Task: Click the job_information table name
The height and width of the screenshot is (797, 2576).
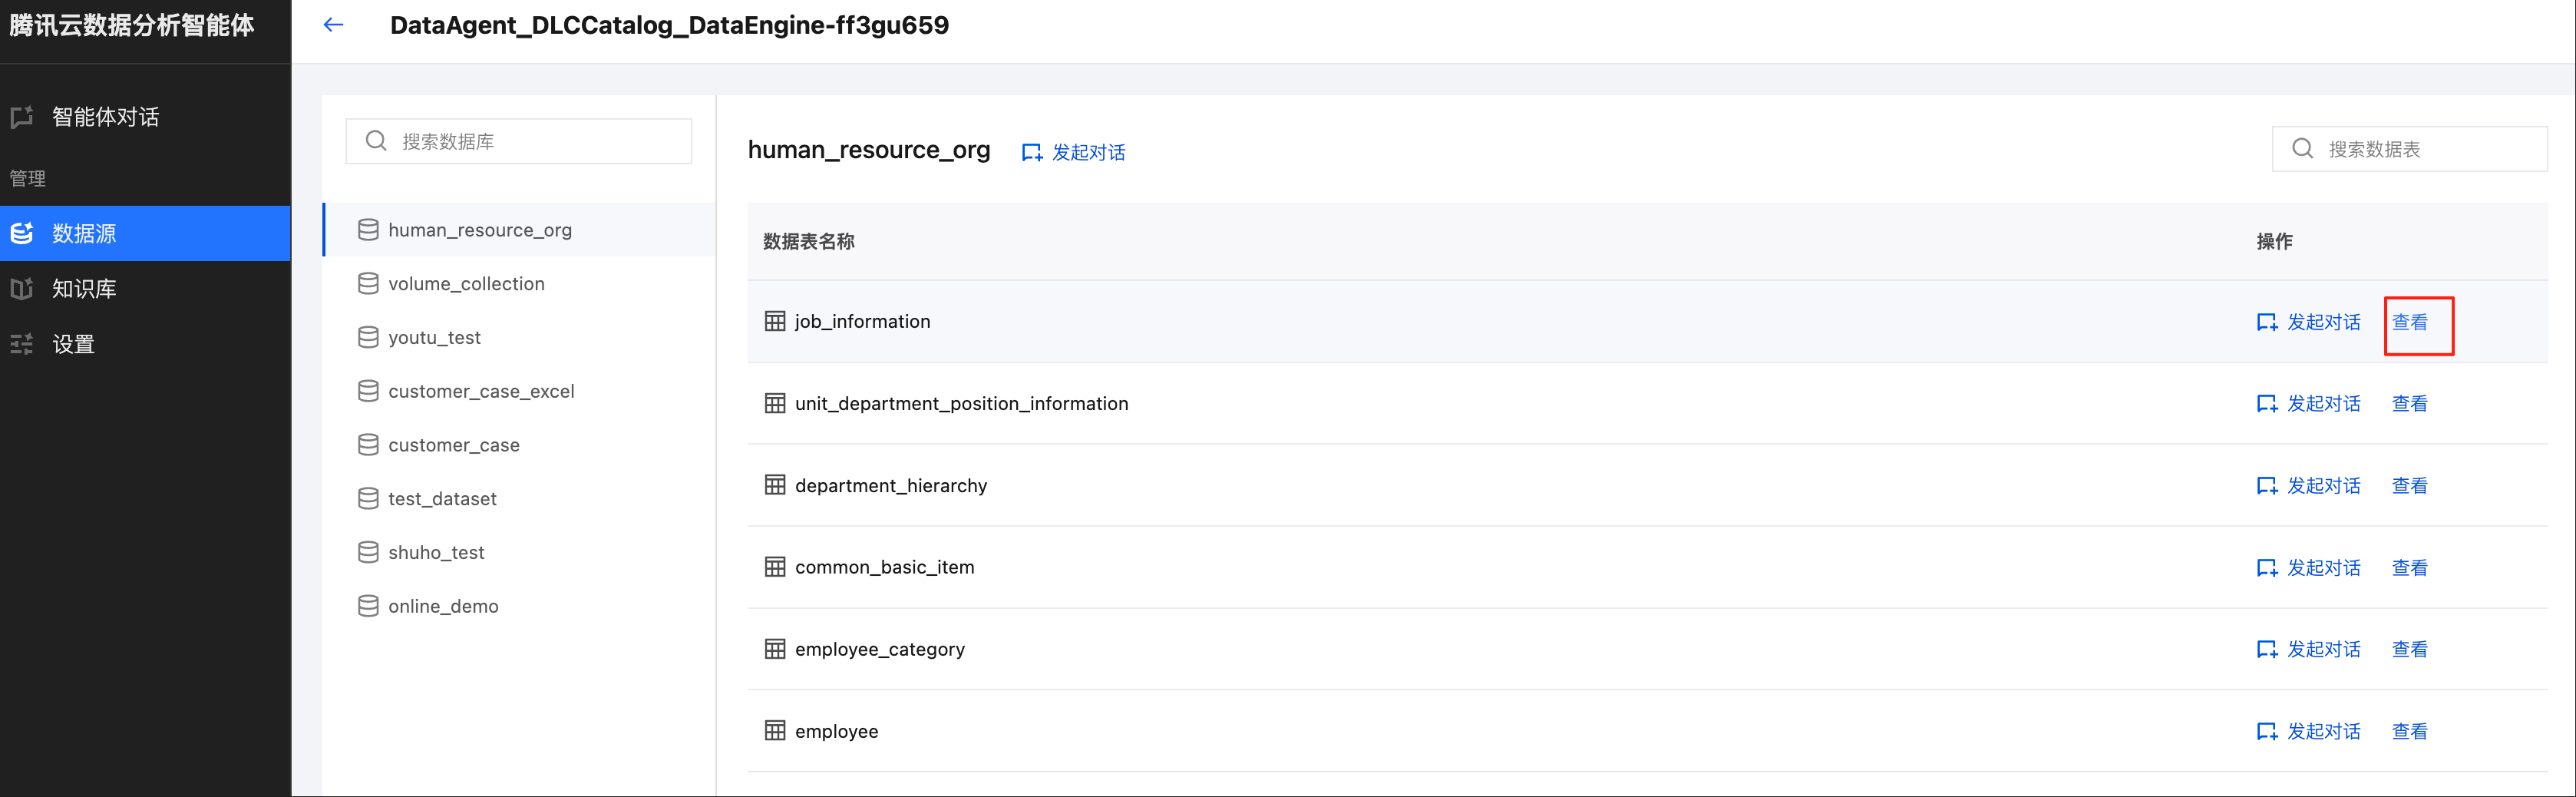Action: [862, 321]
